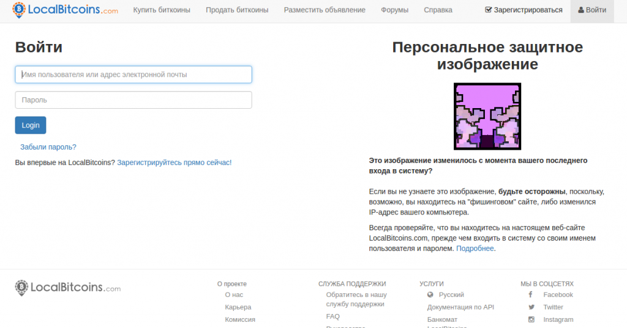Click the Войти button in header
Screen dimensions: 627x328
pyautogui.click(x=592, y=10)
